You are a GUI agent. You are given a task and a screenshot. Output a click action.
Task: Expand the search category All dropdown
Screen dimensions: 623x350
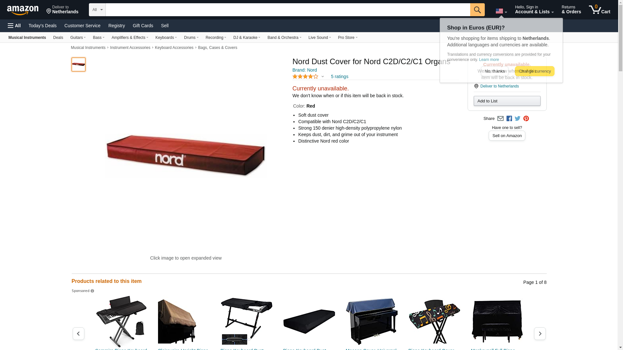pyautogui.click(x=97, y=10)
